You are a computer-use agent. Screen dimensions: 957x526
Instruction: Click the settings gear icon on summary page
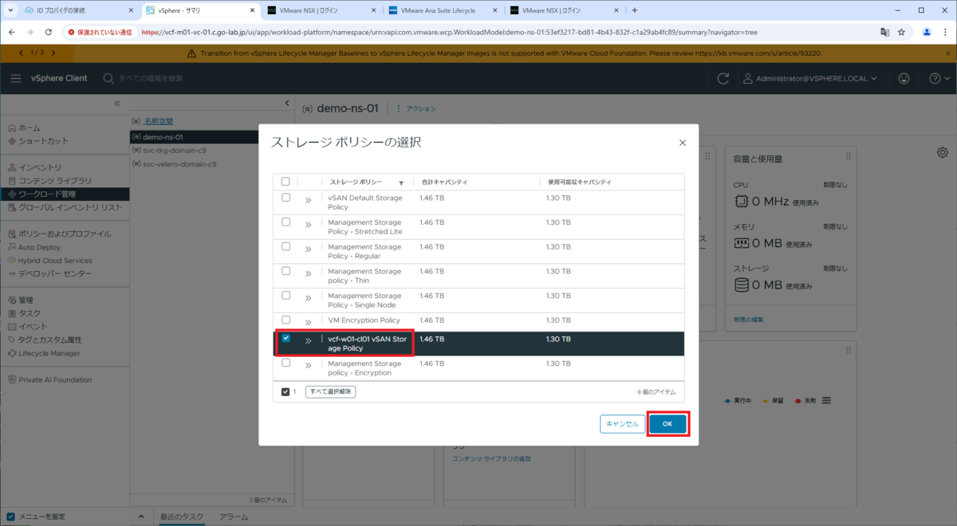click(943, 152)
